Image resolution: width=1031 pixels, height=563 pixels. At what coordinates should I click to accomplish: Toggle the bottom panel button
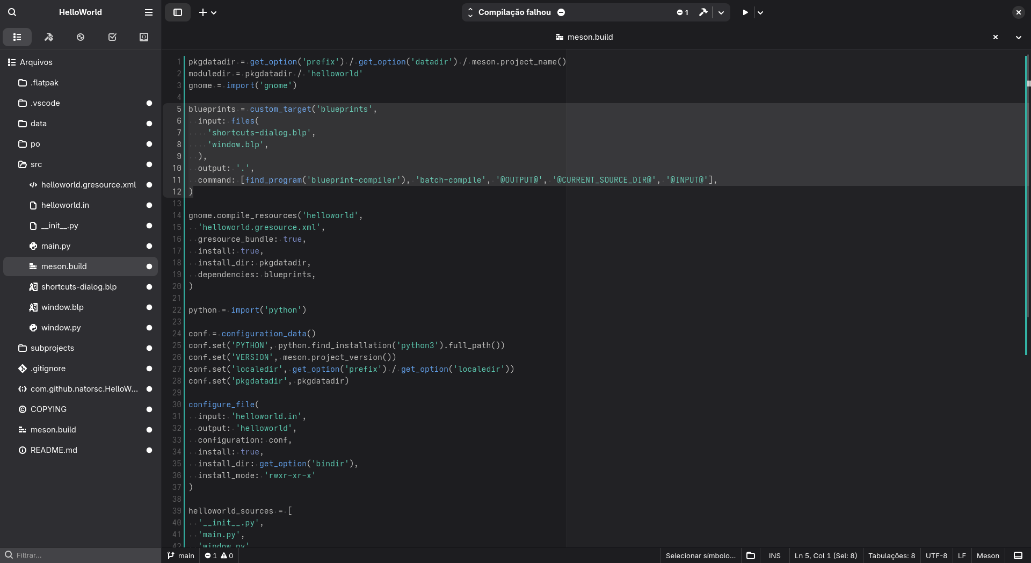(1018, 555)
